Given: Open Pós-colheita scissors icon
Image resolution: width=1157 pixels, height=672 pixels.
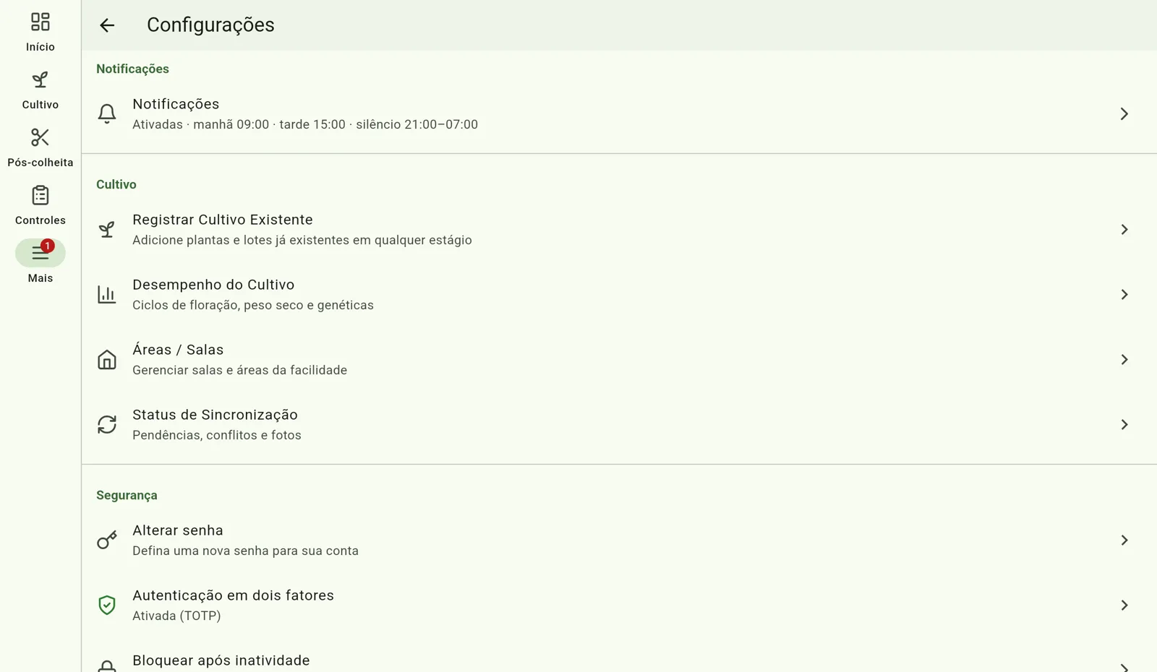Looking at the screenshot, I should tap(40, 137).
